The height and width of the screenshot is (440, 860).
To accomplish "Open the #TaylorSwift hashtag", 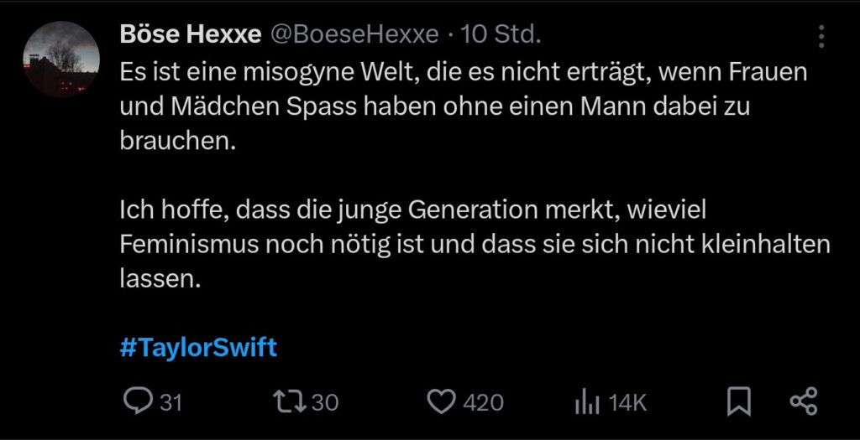I will (x=198, y=347).
